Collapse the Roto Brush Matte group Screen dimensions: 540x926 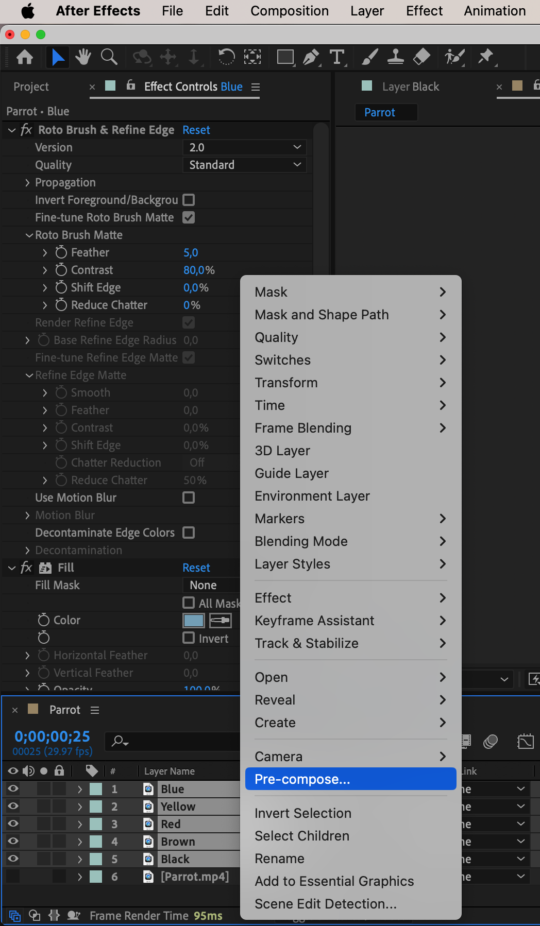click(x=29, y=235)
